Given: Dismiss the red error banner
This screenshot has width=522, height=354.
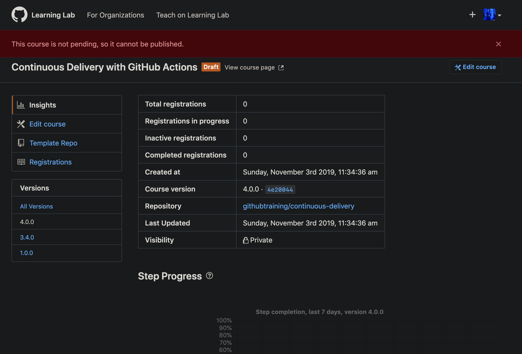Looking at the screenshot, I should (x=498, y=44).
